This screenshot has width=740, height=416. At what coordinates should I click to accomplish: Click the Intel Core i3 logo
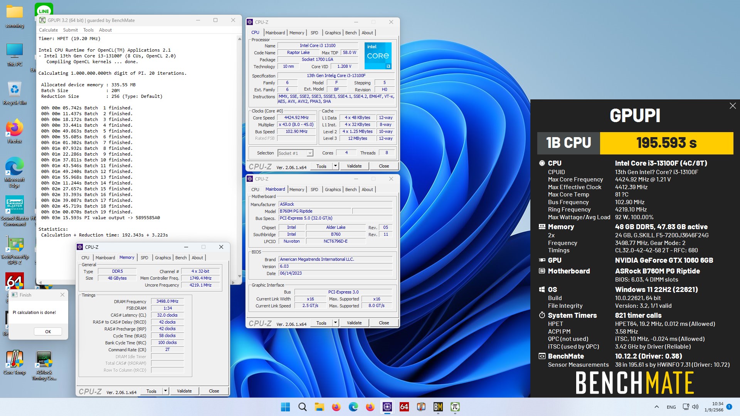coord(378,56)
